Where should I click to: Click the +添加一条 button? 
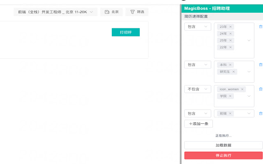(198, 124)
